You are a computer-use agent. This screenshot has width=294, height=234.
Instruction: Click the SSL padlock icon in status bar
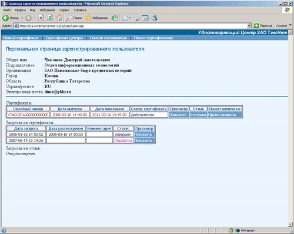point(231,230)
